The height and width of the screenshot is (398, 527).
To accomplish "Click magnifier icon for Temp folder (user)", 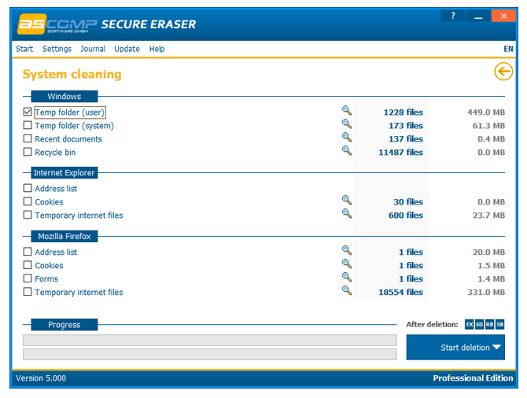I will [347, 111].
